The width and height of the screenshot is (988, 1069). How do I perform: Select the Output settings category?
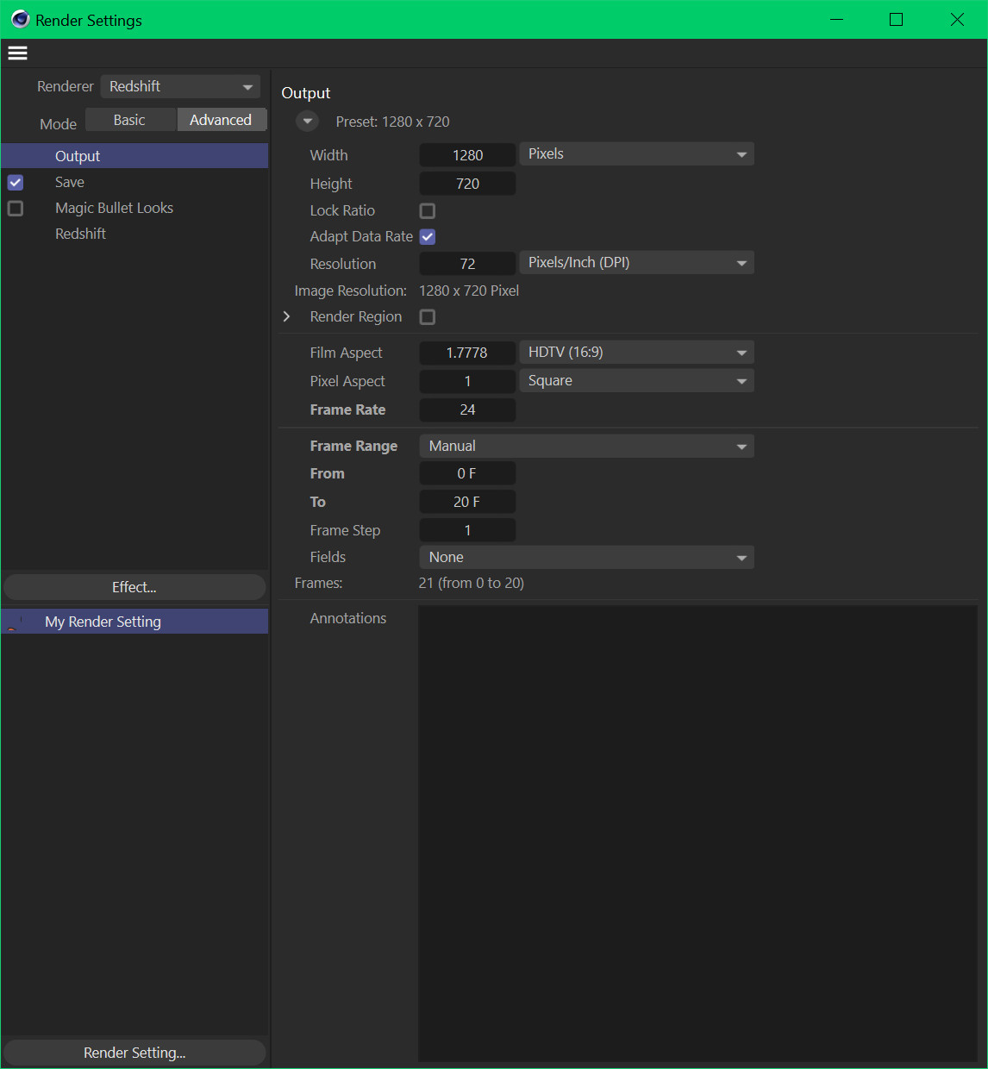click(x=134, y=156)
